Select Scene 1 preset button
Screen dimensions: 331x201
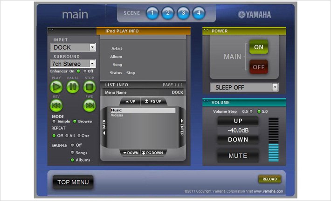click(x=152, y=13)
